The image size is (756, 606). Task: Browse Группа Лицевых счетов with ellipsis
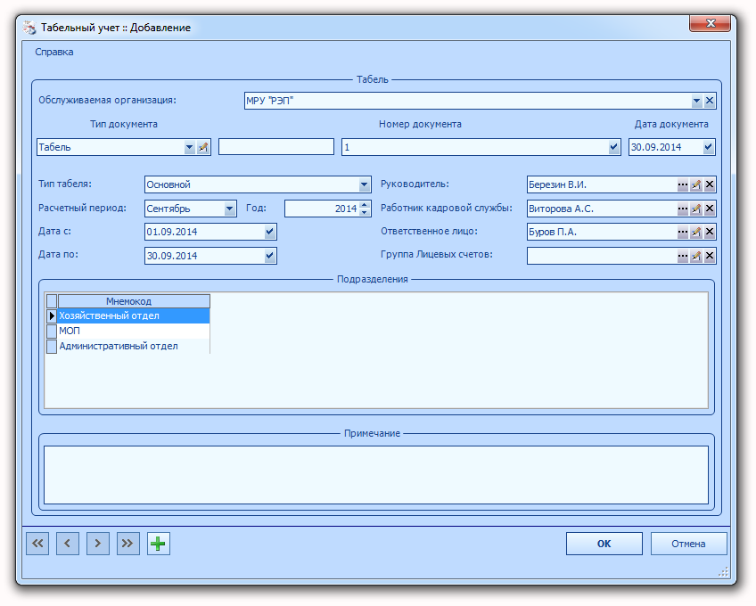(682, 256)
